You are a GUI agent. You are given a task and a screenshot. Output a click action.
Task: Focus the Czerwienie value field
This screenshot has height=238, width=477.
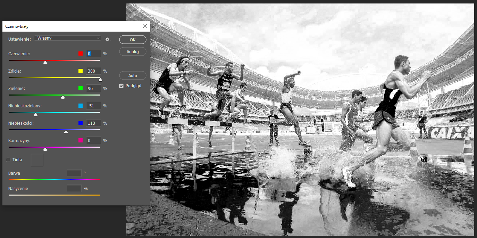[93, 54]
